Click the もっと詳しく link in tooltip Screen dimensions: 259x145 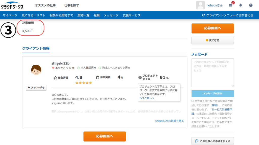pos(147,98)
